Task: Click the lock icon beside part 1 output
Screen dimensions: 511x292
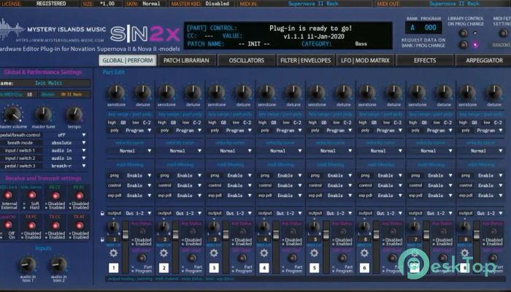Action: click(102, 213)
